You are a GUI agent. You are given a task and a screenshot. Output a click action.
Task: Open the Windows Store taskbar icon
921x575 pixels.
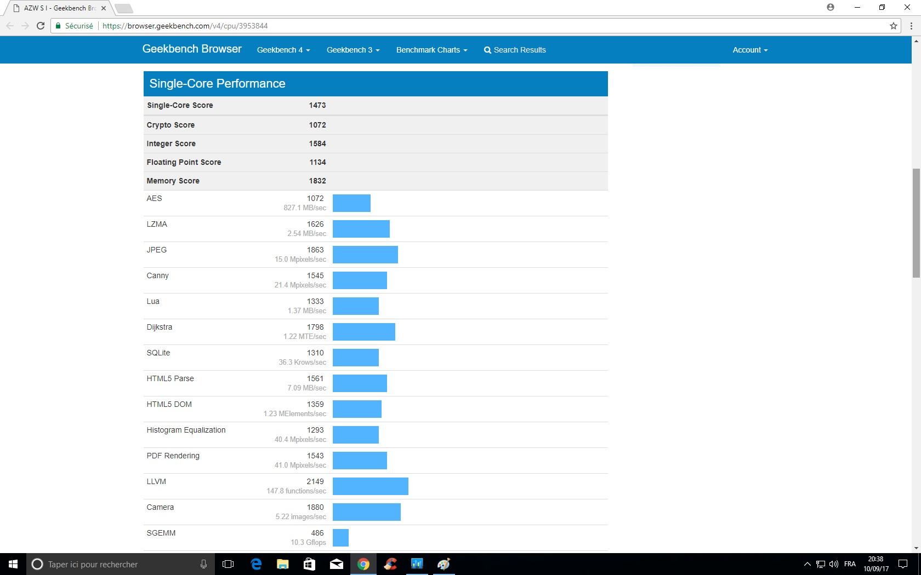310,564
